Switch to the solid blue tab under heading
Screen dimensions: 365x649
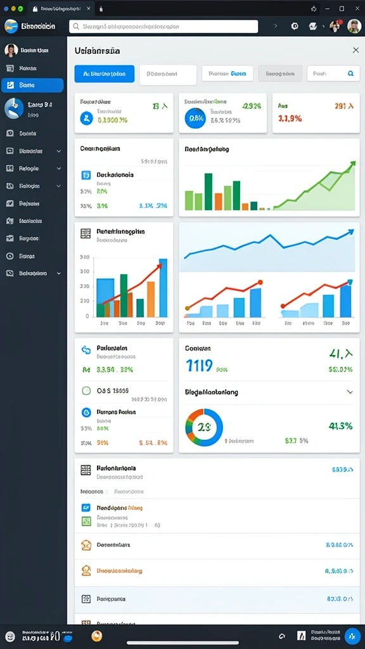pyautogui.click(x=105, y=74)
